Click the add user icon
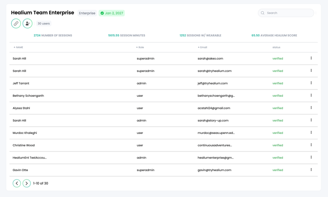 click(x=27, y=23)
